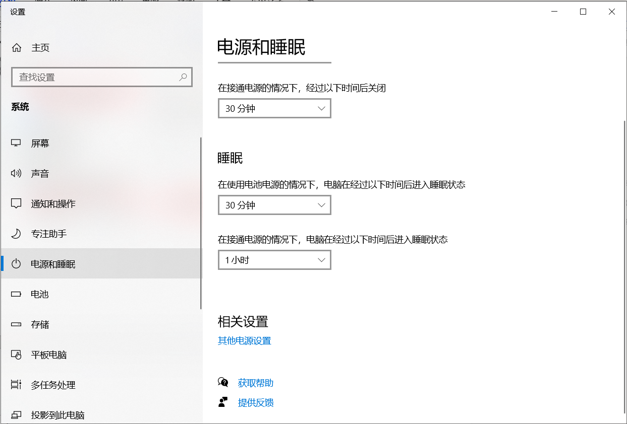Viewport: 627px width, 424px height.
Task: Open the 声音 settings page
Action: 101,174
